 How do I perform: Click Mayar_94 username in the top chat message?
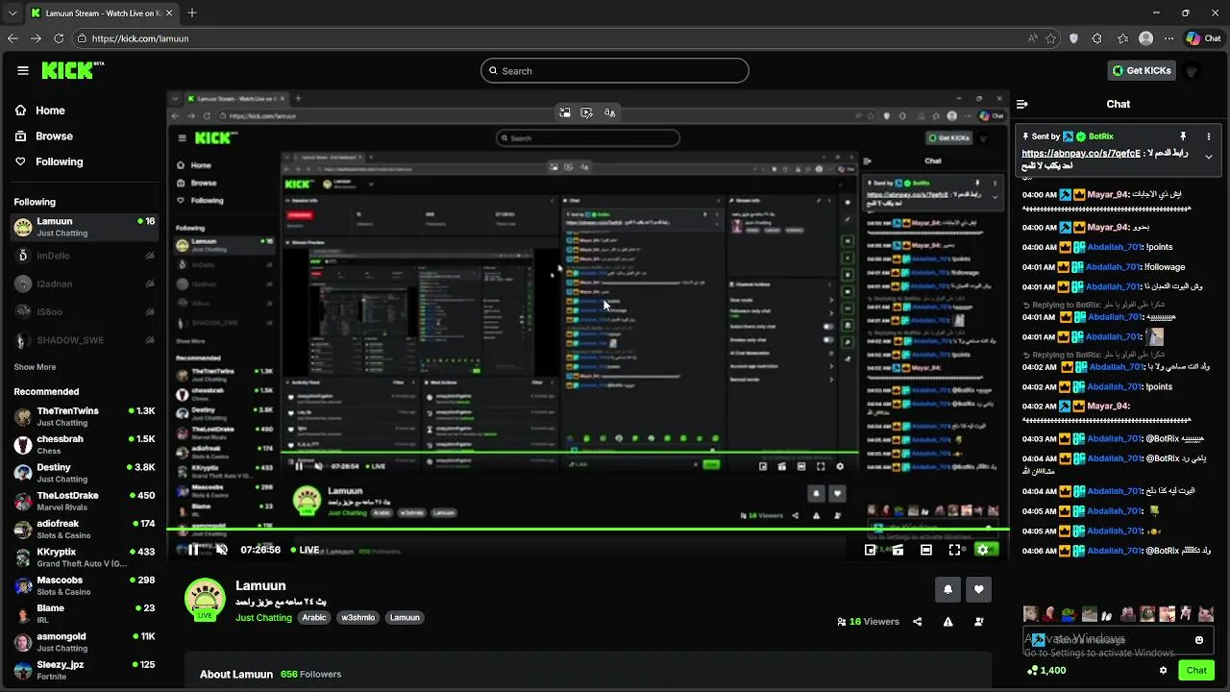tap(1108, 194)
